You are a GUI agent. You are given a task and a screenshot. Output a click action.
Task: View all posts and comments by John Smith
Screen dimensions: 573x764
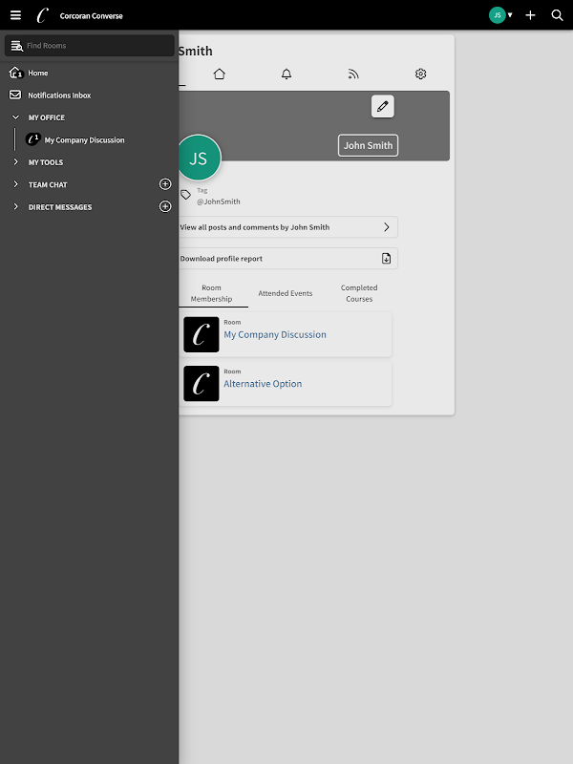[288, 227]
